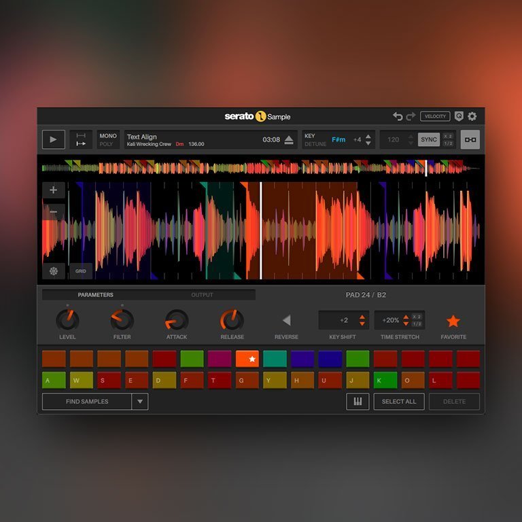The height and width of the screenshot is (522, 522).
Task: Select the play-through trigger mode icon
Action: 81,144
